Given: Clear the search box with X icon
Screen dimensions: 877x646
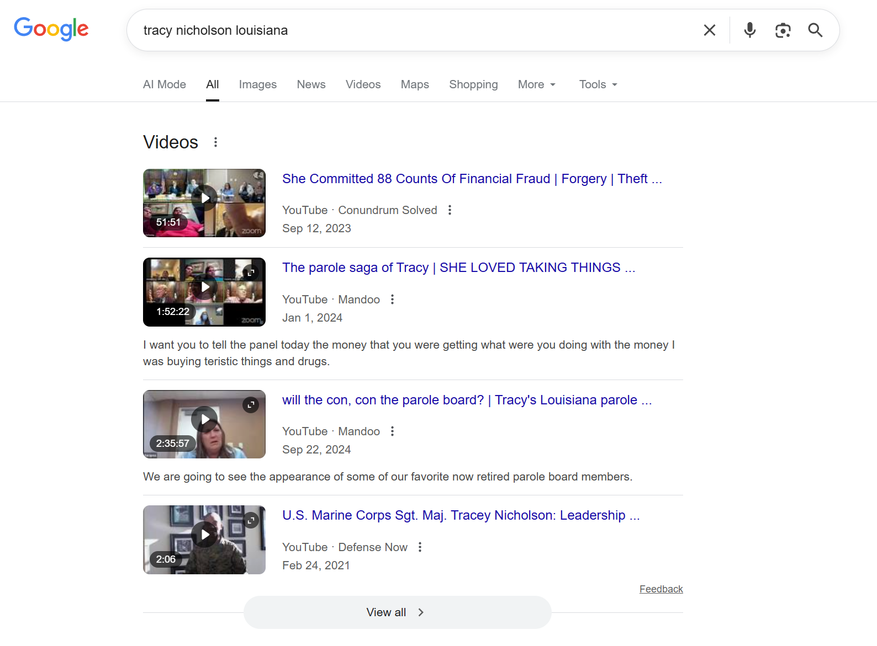Looking at the screenshot, I should (x=710, y=30).
